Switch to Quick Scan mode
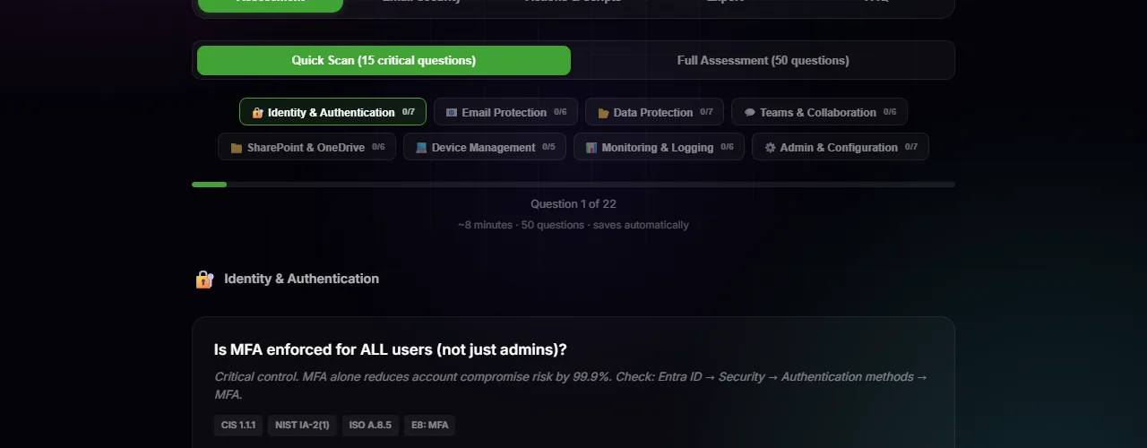This screenshot has width=1147, height=448. point(384,61)
